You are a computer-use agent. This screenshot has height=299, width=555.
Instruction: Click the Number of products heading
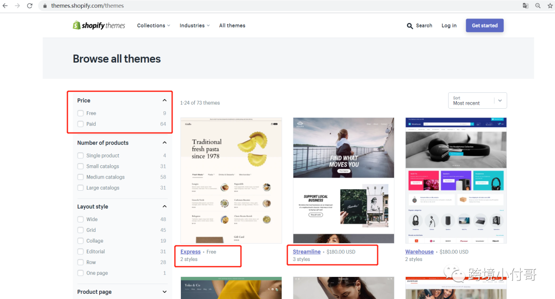point(103,143)
